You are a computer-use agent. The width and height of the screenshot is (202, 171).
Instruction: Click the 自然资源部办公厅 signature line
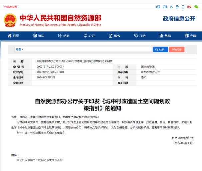coord(183,138)
